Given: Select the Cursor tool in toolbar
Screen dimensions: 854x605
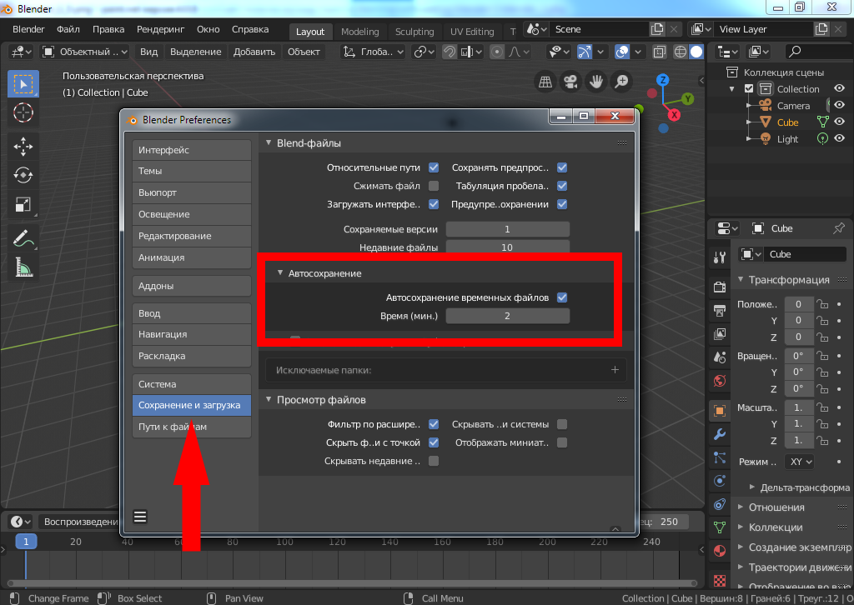Looking at the screenshot, I should tap(23, 112).
